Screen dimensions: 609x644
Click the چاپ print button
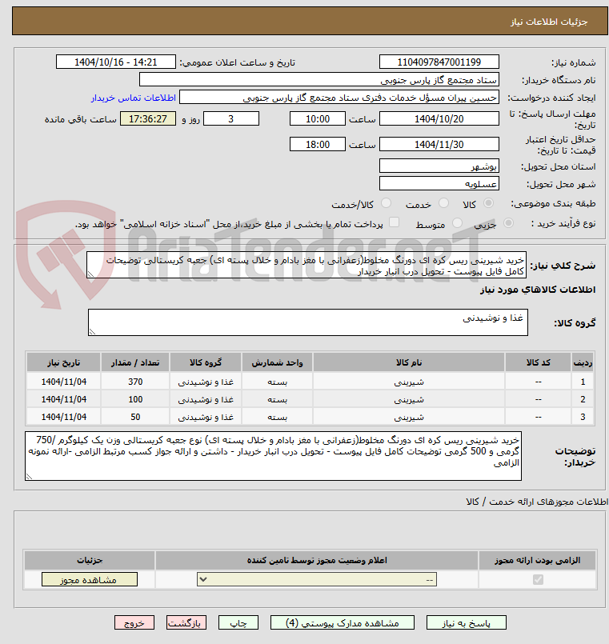tap(238, 622)
